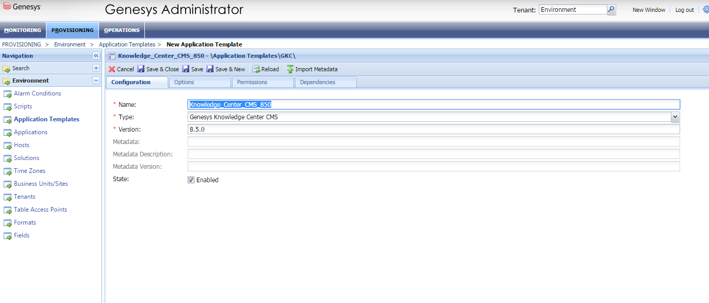Collapse the Navigation panel with double-arrow
Viewport: 709px width, 303px height.
point(96,56)
